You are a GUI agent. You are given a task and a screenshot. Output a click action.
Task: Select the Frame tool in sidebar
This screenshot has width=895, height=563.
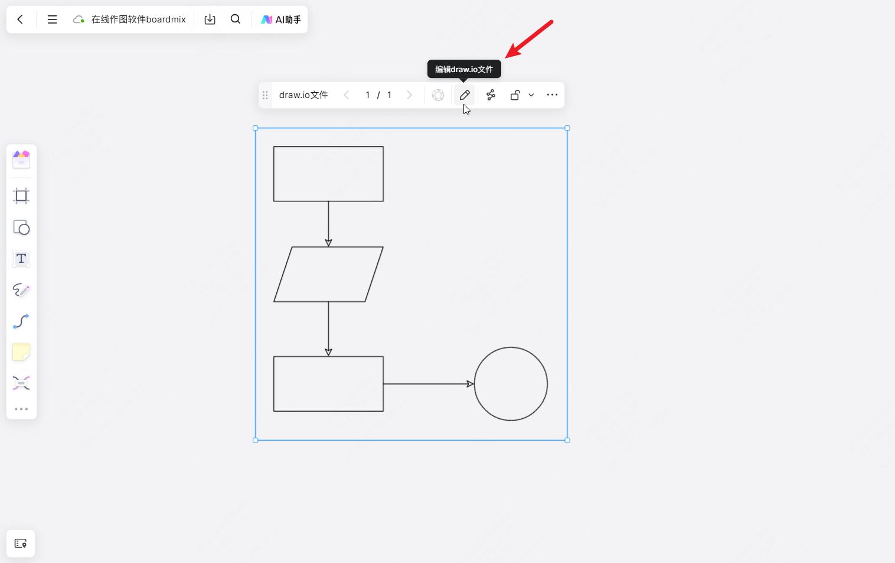click(21, 196)
